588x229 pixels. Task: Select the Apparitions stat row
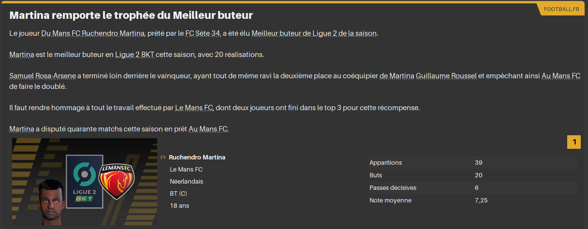point(472,163)
